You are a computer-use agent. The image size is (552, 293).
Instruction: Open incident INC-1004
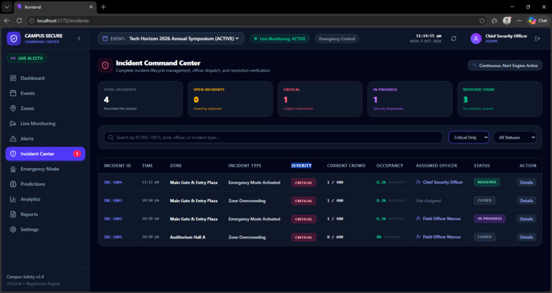coord(113,182)
